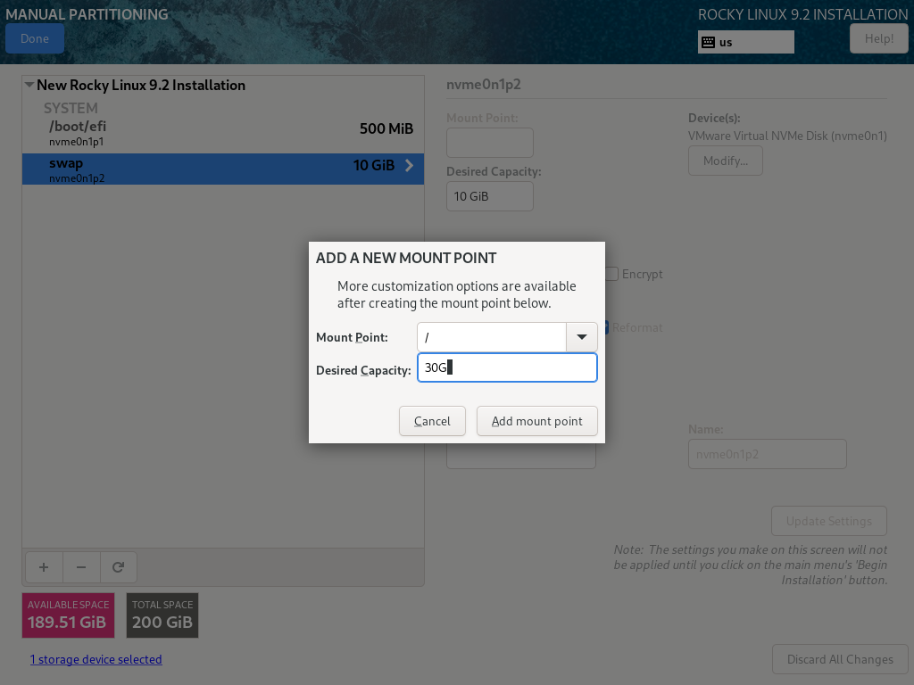
Task: Click the Mount Point field in right panel
Action: pyautogui.click(x=490, y=143)
